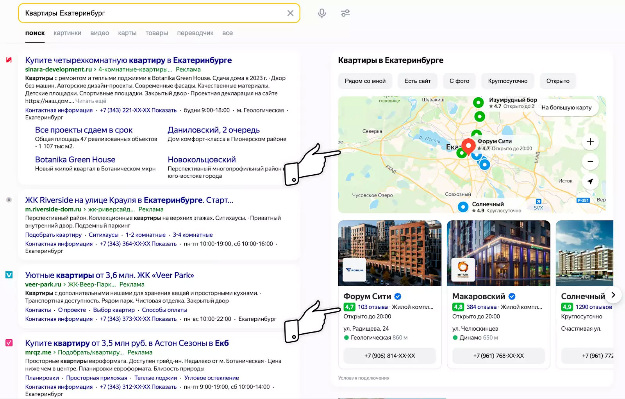Switch to the видео tab

coord(100,33)
